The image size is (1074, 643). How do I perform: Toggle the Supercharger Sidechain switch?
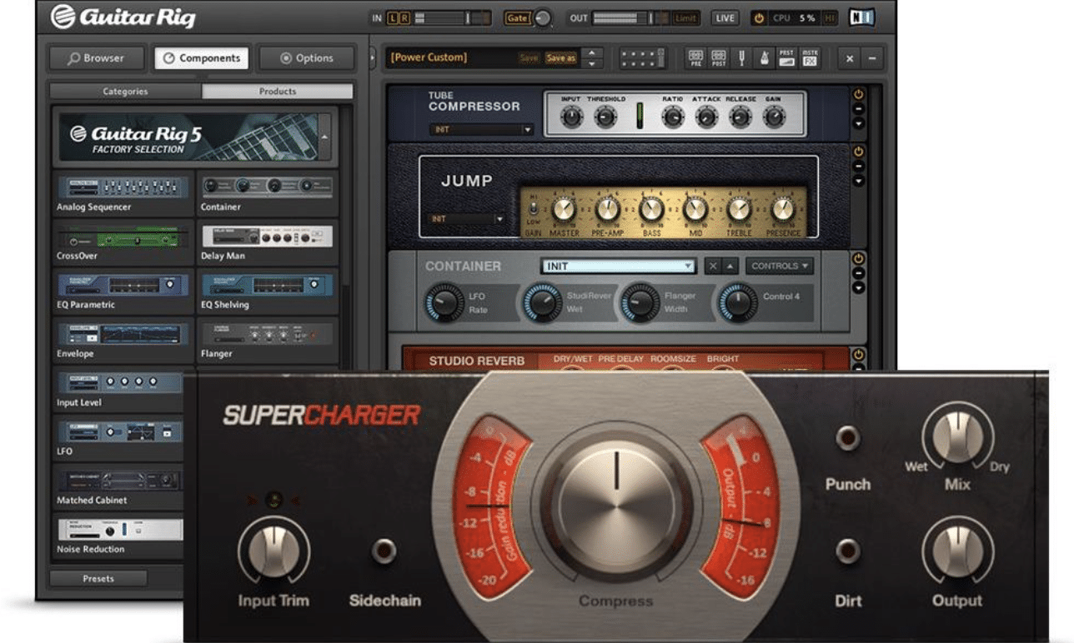click(384, 551)
